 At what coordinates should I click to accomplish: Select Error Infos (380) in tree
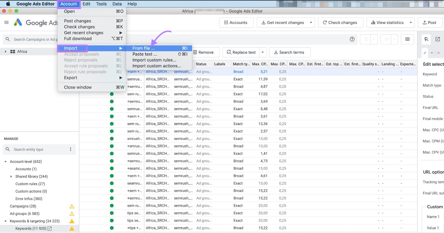click(x=29, y=199)
